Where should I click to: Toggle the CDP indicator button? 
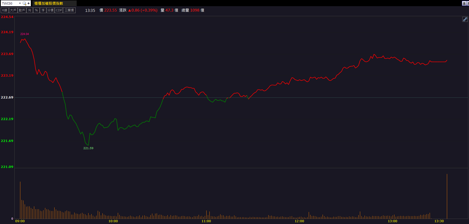click(59, 10)
